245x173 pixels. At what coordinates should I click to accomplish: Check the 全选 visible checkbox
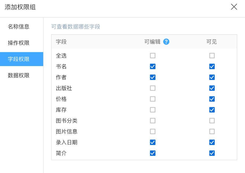tap(212, 56)
